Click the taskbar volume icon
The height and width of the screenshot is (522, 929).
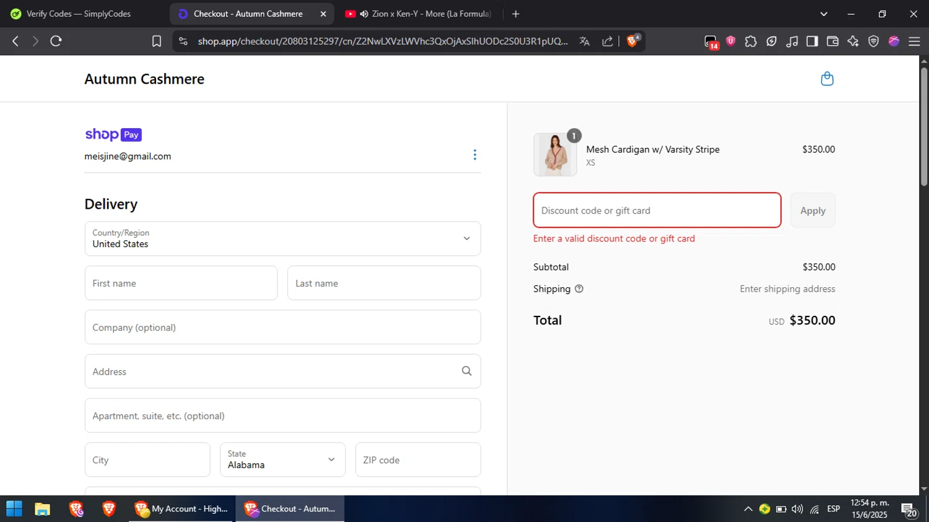(x=797, y=509)
